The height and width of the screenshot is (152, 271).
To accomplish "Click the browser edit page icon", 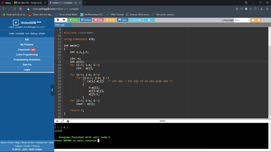I will point(237,9).
